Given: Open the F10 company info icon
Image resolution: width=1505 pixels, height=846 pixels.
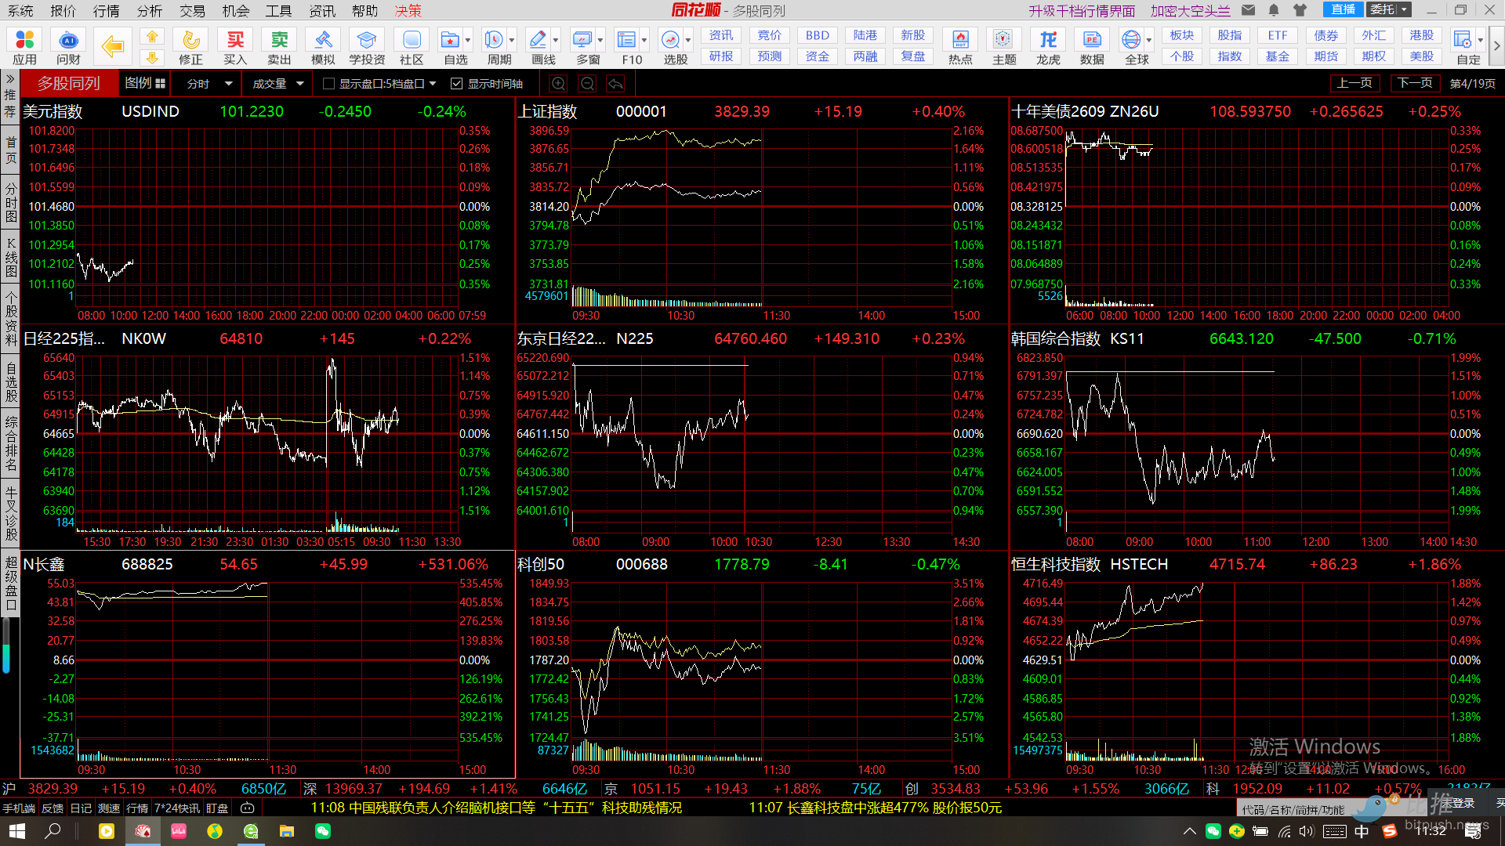Looking at the screenshot, I should coord(627,46).
